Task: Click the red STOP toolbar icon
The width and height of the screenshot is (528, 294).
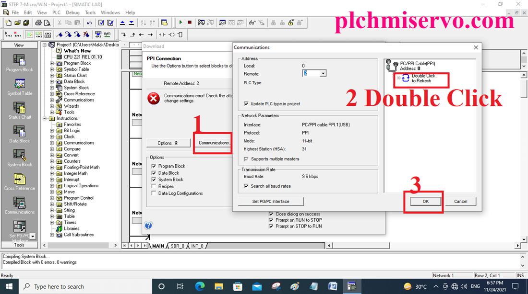Action: [x=190, y=23]
